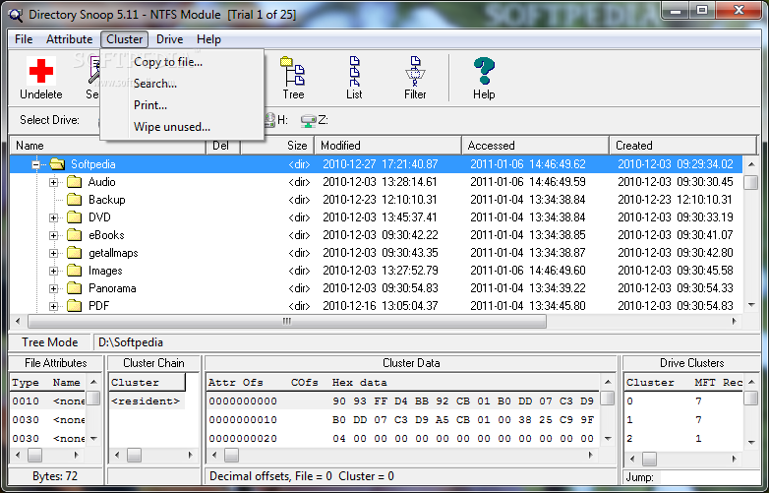The height and width of the screenshot is (493, 769).
Task: Select network drive Z: icon
Action: tap(308, 120)
